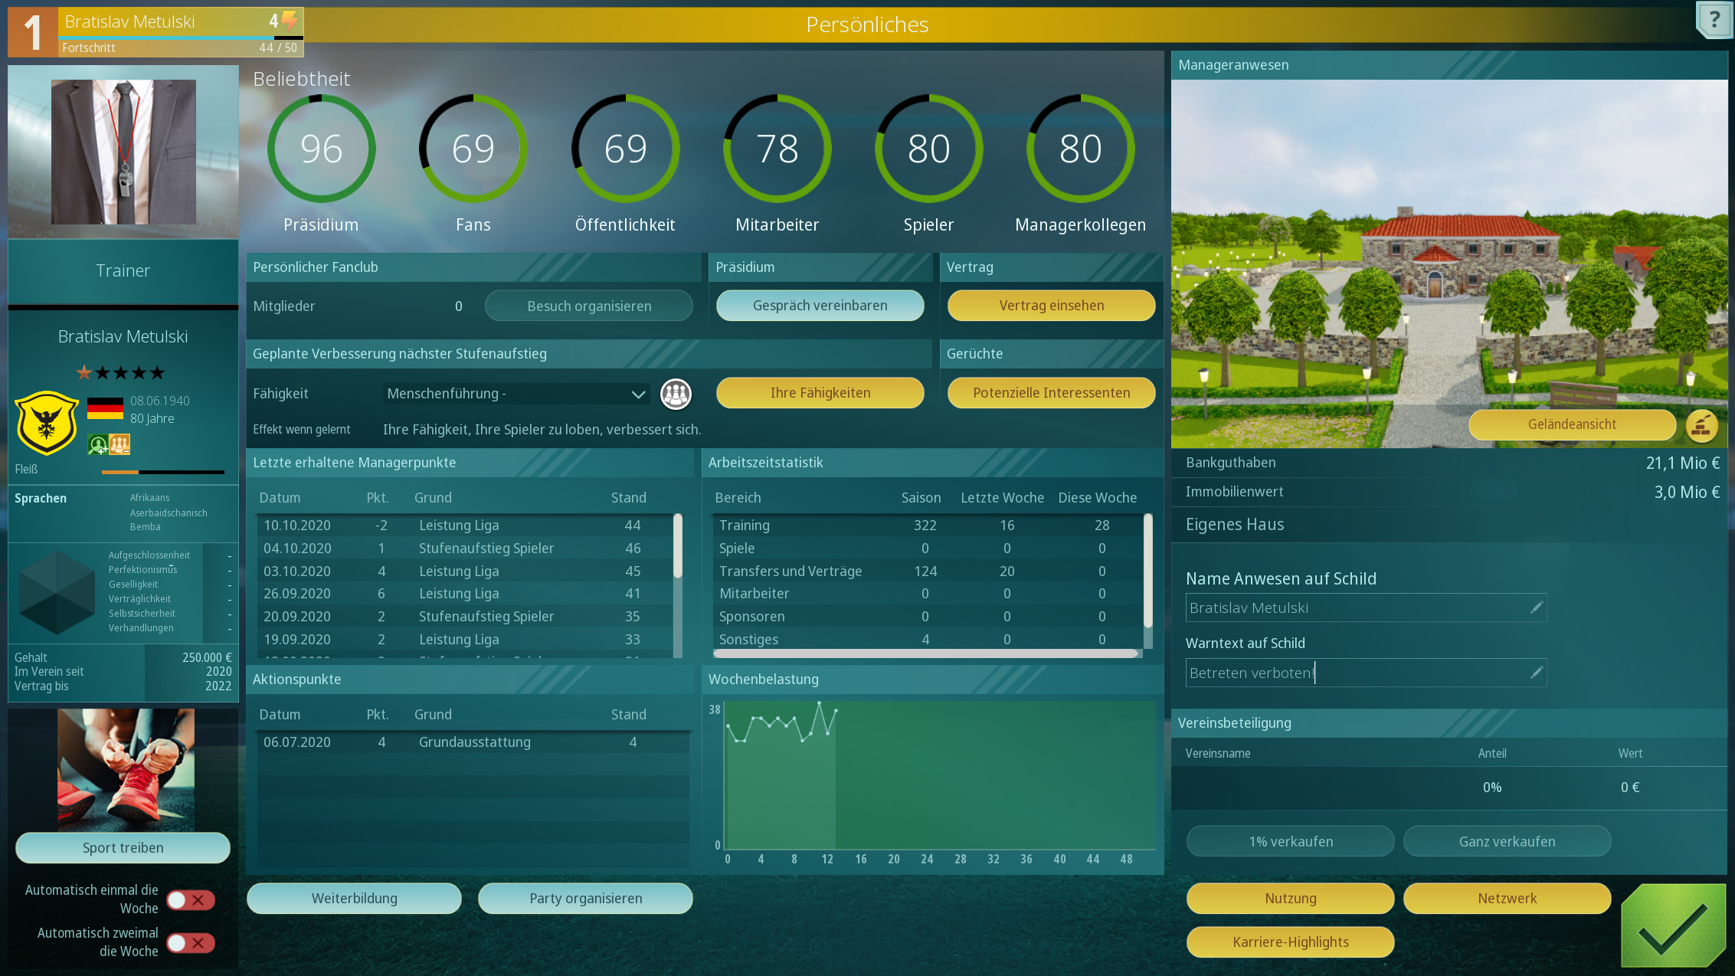1735x976 pixels.
Task: Click the help question mark icon
Action: pos(1714,20)
